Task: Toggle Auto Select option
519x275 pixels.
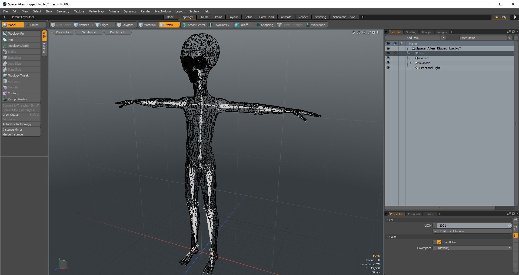Action: tap(61, 25)
